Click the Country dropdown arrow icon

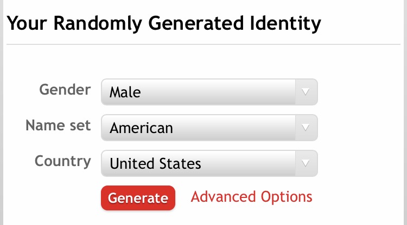pos(306,163)
